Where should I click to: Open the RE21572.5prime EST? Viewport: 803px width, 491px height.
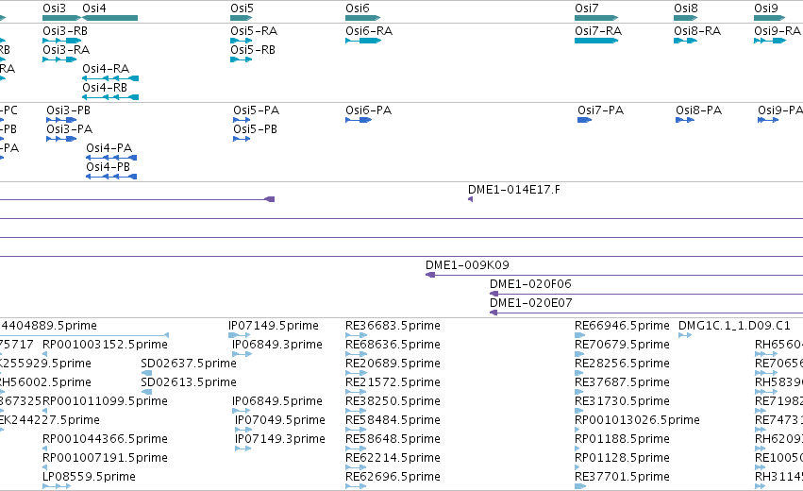point(356,392)
